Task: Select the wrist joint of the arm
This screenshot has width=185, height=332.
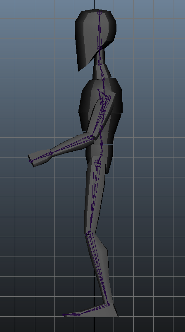Action: tap(51, 153)
